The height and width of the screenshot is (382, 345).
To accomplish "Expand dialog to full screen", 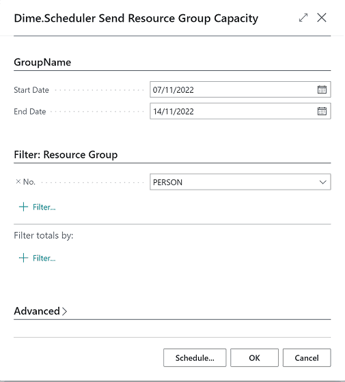I will pos(303,18).
